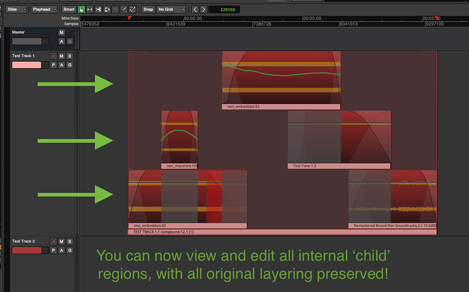Click the right arrow nudge button
Screen dimensions: 469x292
(x=205, y=10)
